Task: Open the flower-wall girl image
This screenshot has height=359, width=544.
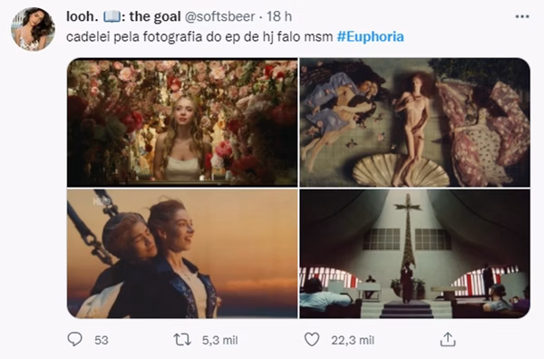Action: [x=182, y=122]
